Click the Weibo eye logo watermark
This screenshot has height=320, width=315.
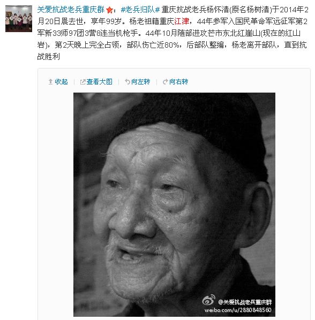(208, 300)
